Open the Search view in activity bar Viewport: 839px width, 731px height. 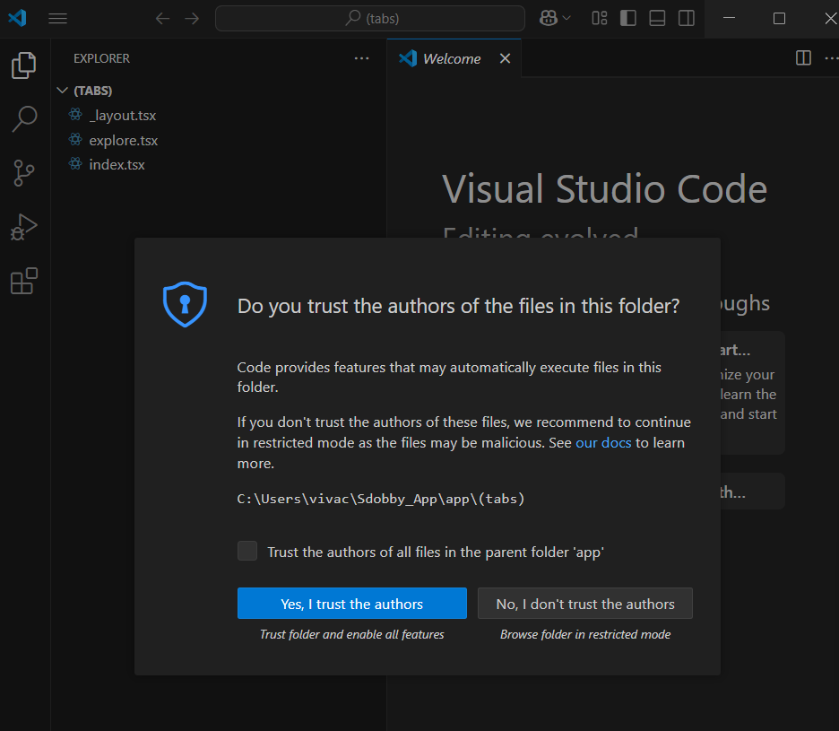pyautogui.click(x=24, y=119)
